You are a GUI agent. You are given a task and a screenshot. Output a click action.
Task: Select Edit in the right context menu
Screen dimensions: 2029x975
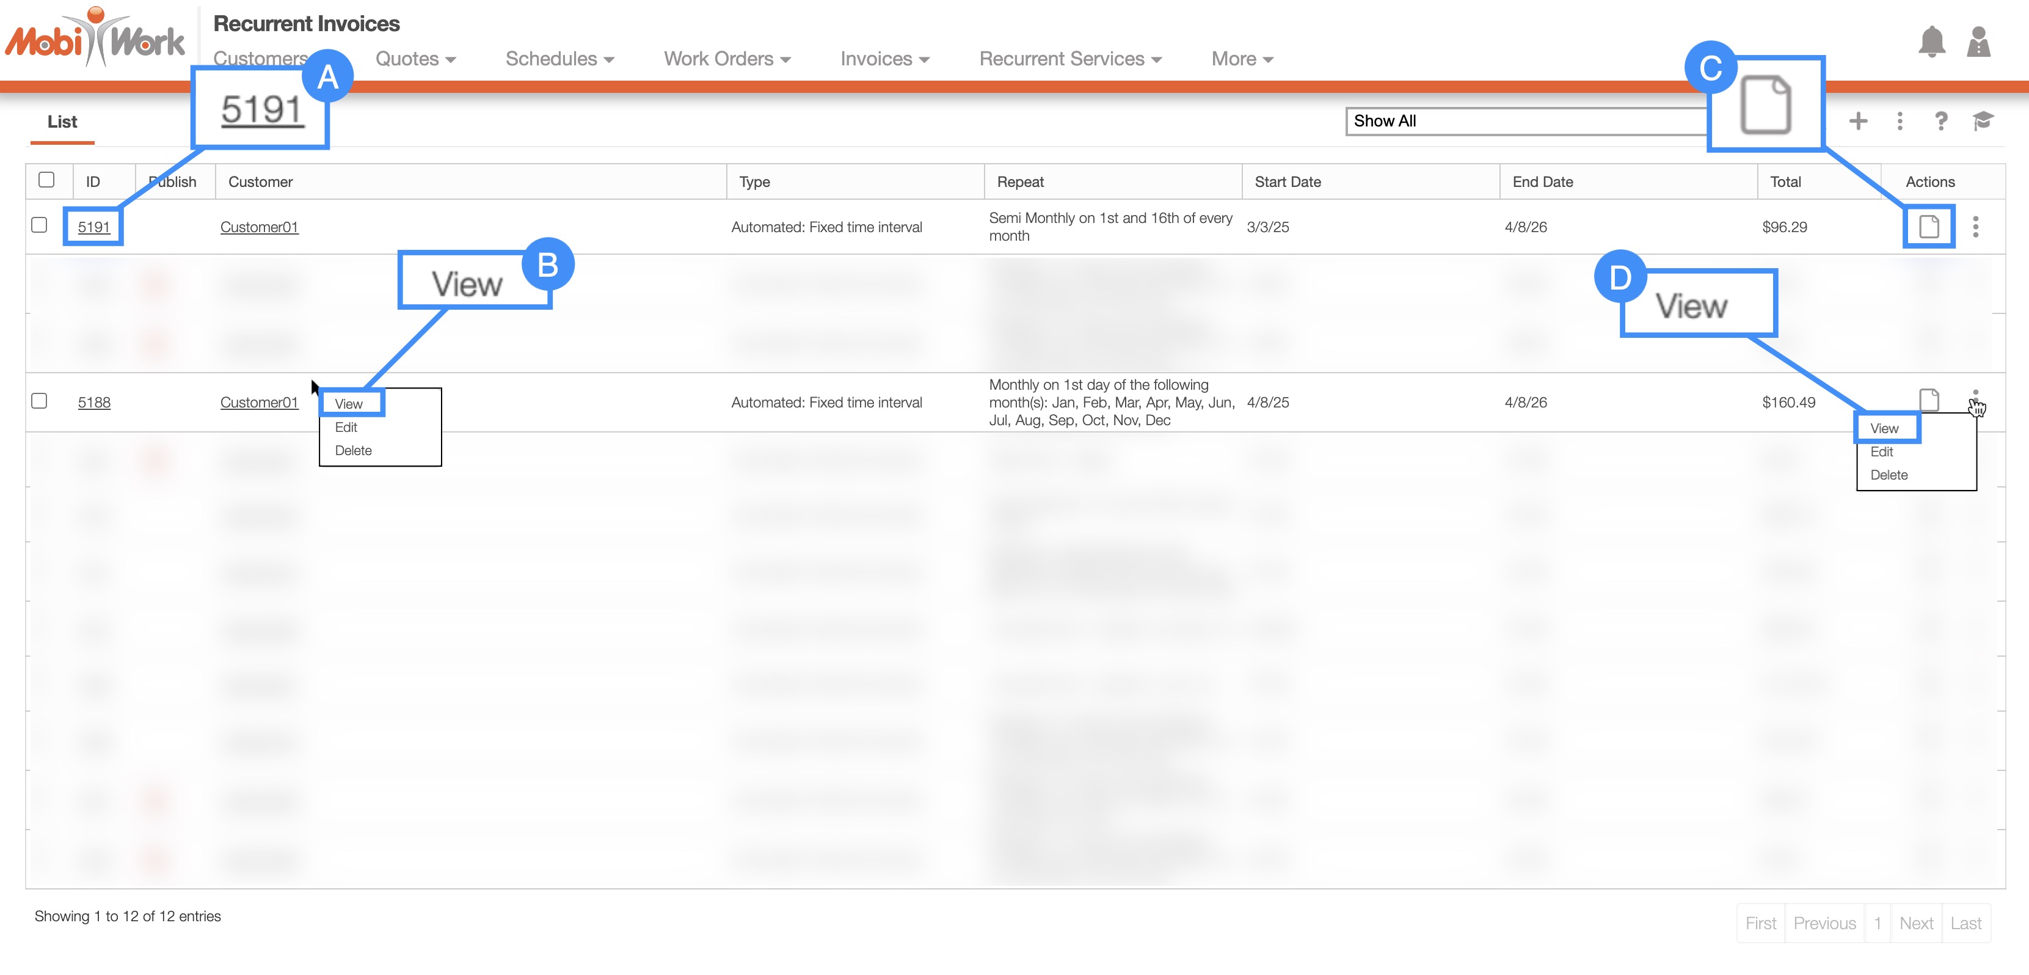coord(1881,452)
